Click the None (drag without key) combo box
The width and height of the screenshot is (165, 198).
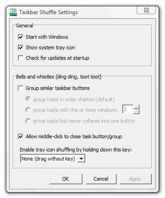53,159
